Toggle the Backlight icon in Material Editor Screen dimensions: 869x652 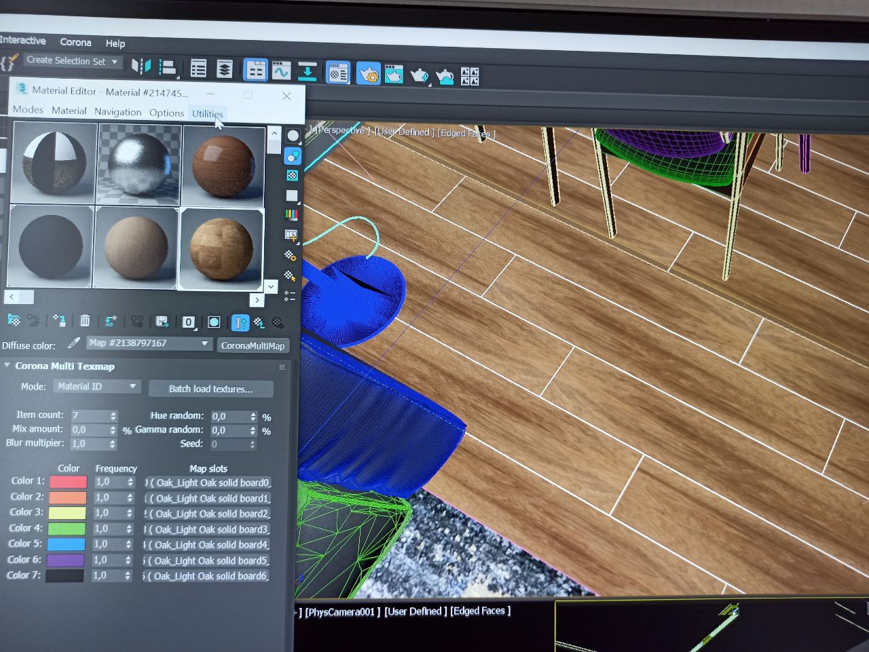[293, 156]
